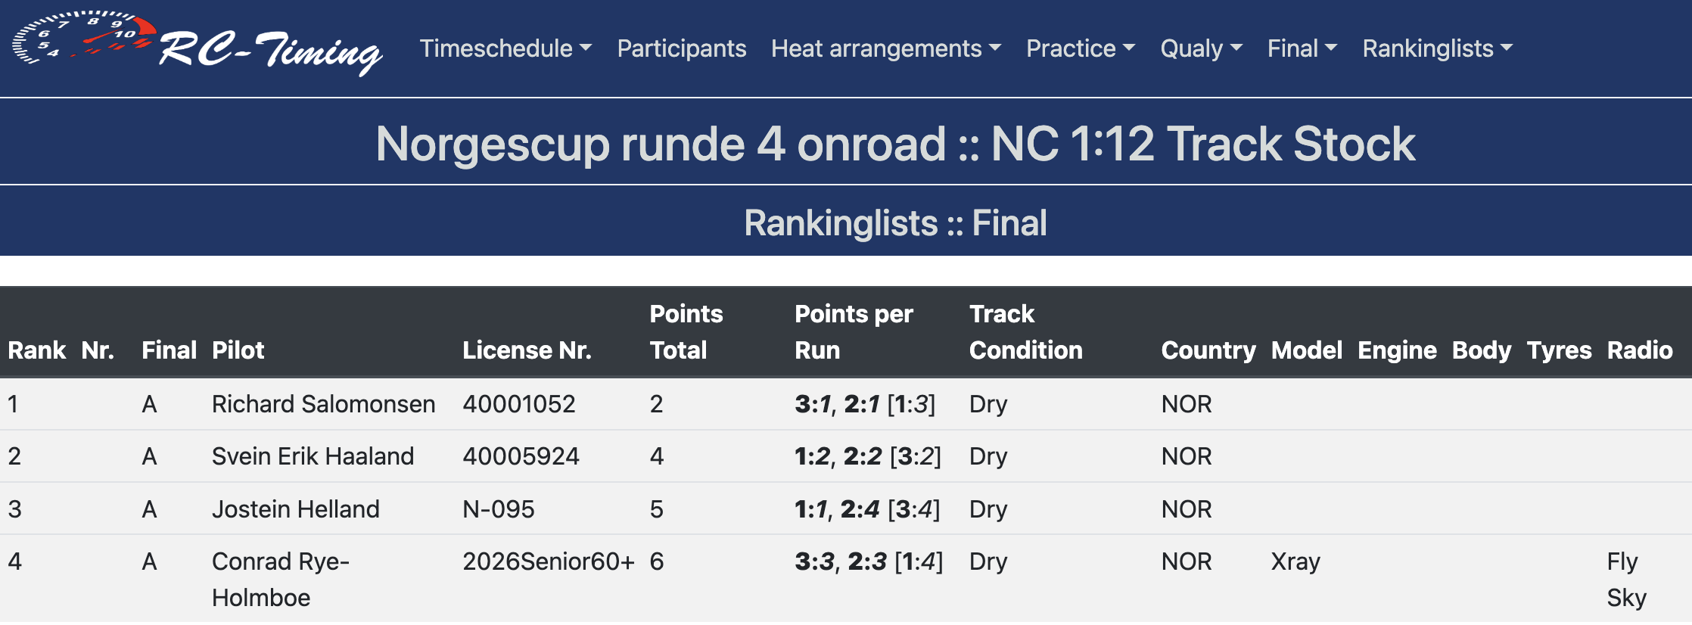Click the Rank column header
This screenshot has width=1692, height=625.
pos(37,350)
